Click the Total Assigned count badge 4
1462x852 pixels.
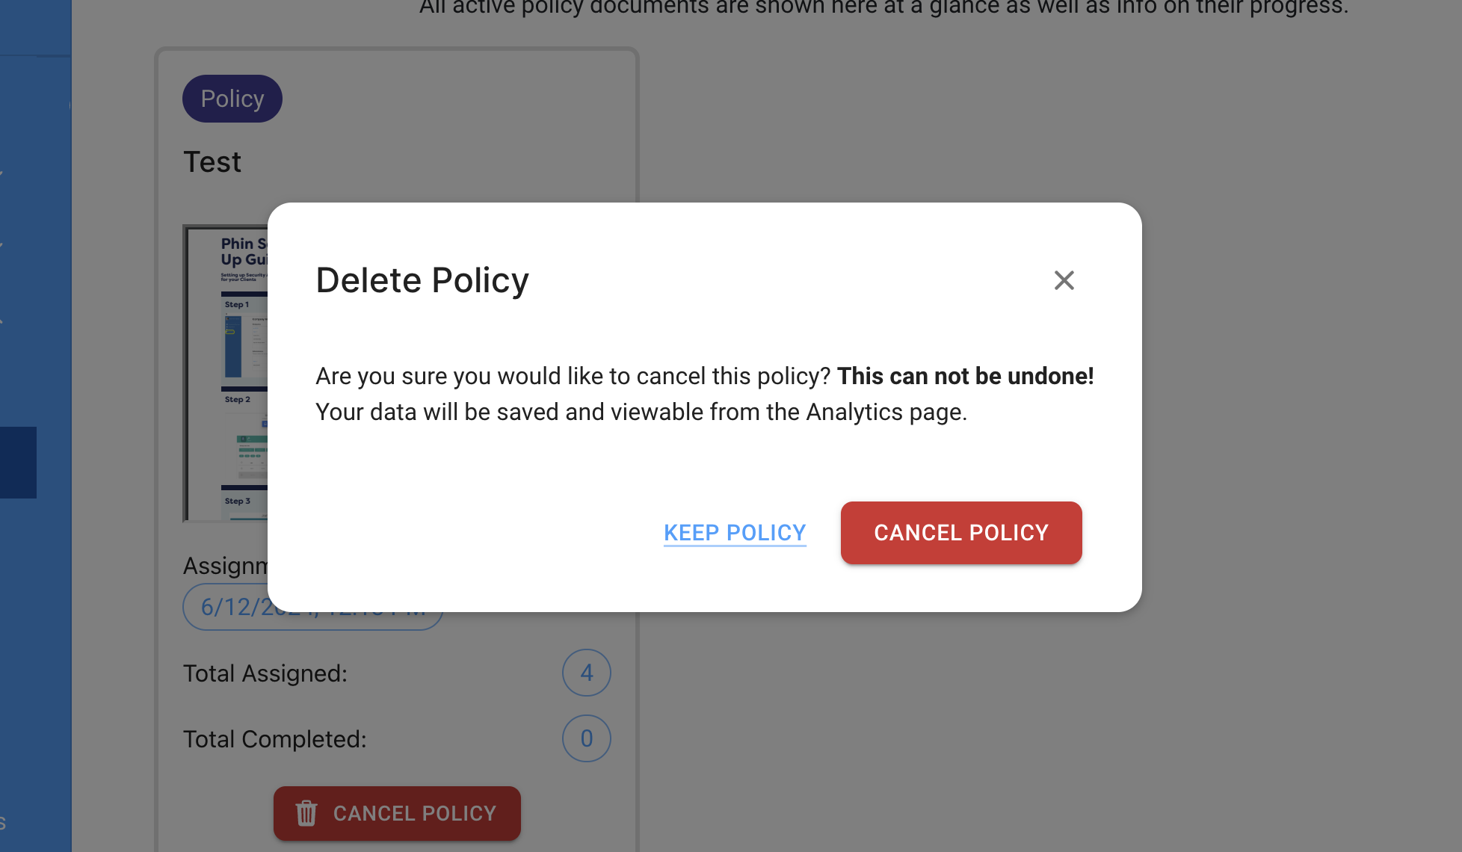coord(587,673)
